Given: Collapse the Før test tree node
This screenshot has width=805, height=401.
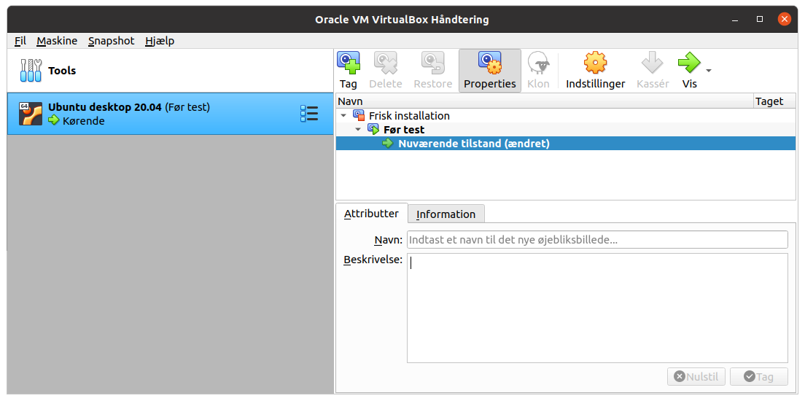Looking at the screenshot, I should (x=358, y=129).
